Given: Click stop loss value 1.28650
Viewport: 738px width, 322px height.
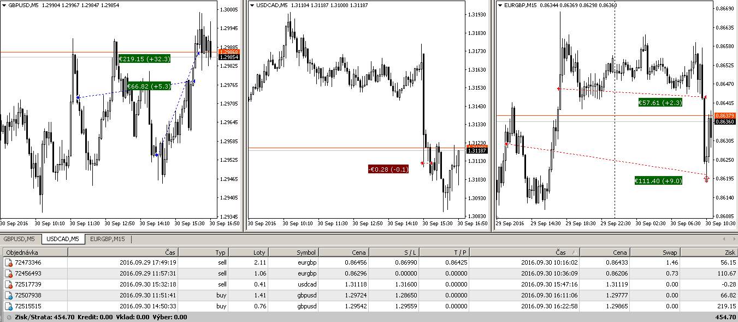Looking at the screenshot, I should 406,295.
